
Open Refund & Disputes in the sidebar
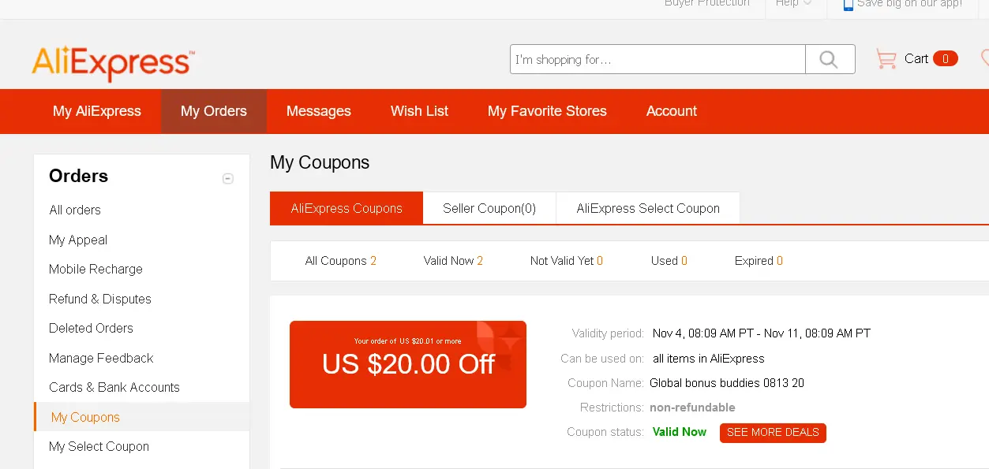pos(100,299)
